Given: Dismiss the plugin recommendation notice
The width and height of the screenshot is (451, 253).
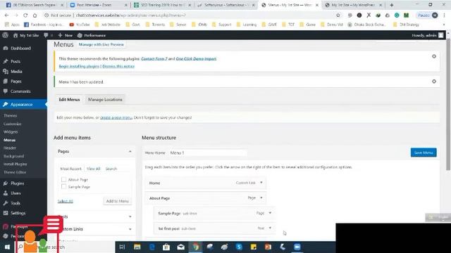Looking at the screenshot, I should [x=434, y=56].
